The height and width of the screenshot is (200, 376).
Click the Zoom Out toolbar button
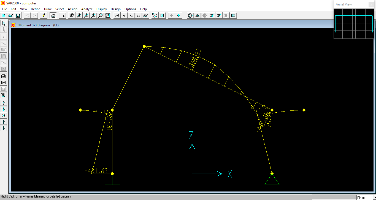coord(100,15)
